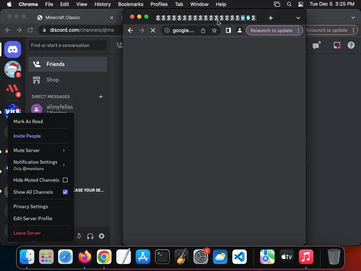Toggle deafen headphones icon in Discord
The image size is (361, 271).
point(90,236)
